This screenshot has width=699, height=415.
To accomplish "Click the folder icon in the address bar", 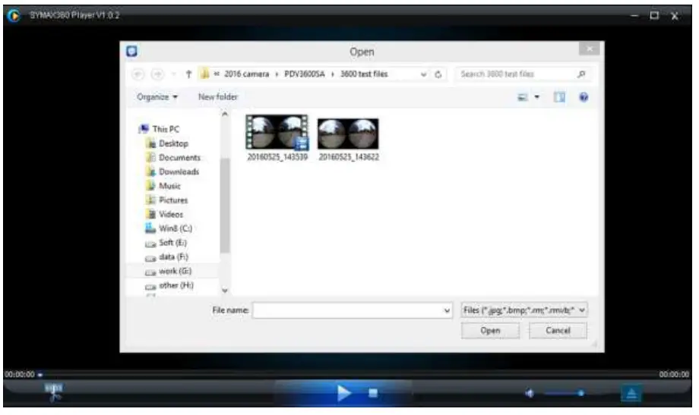I will pyautogui.click(x=204, y=74).
